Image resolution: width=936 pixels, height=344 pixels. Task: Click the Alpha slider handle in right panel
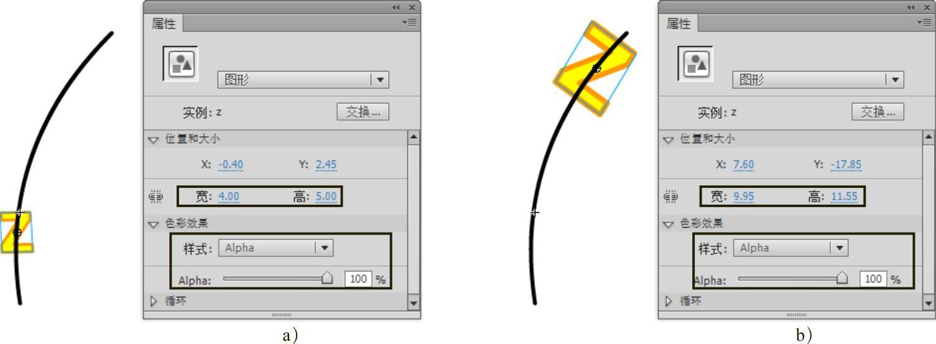pos(842,278)
